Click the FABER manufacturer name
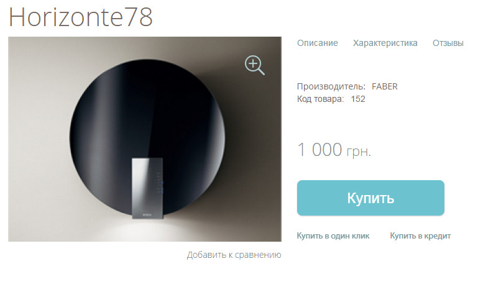Viewport: 501px width, 292px height. [385, 86]
